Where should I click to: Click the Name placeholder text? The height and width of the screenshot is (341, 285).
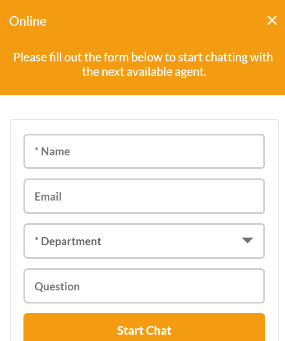55,152
